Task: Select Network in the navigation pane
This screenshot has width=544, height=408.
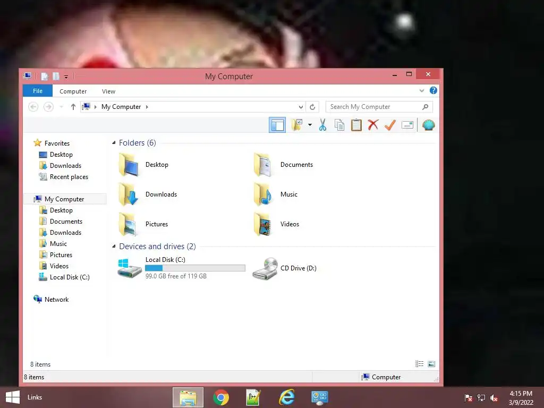Action: (x=51, y=299)
